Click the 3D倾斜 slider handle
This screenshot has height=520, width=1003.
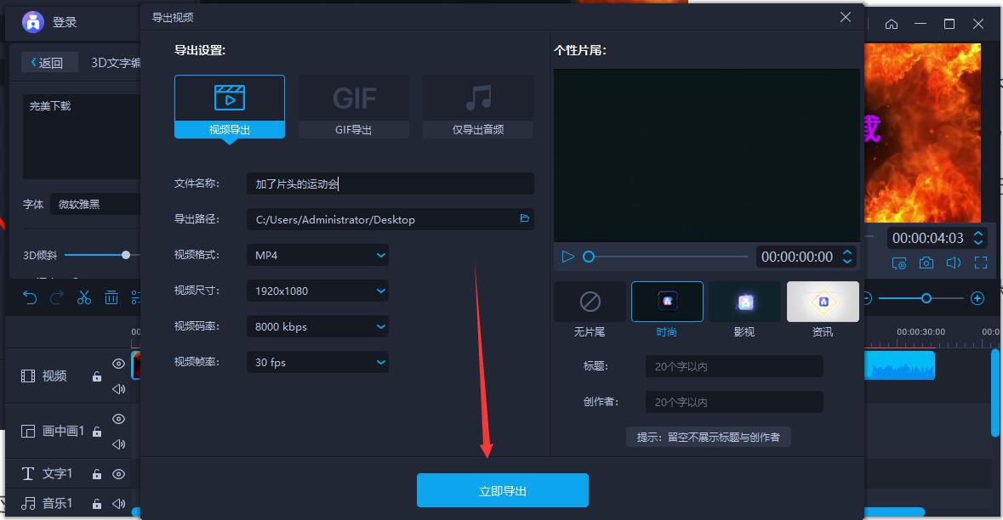(126, 255)
